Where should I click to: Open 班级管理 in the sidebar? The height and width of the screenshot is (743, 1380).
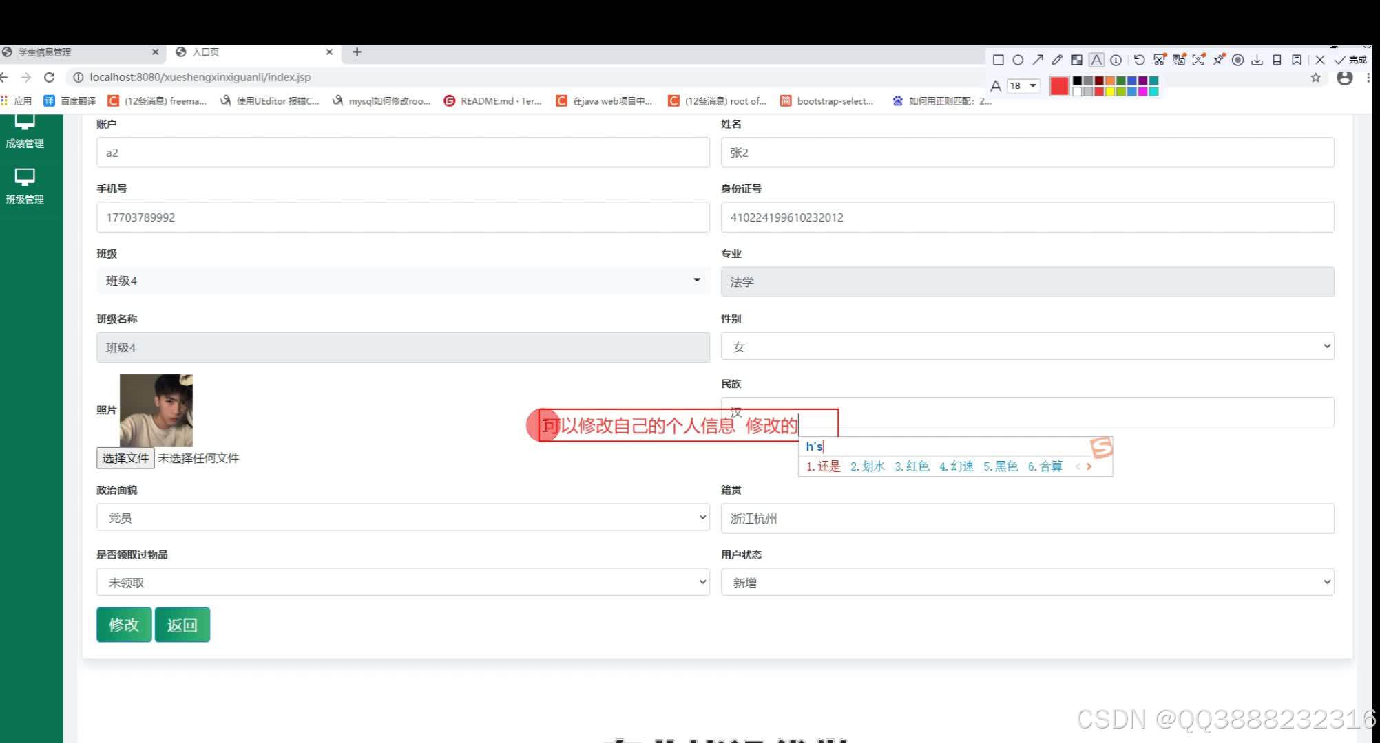point(25,186)
